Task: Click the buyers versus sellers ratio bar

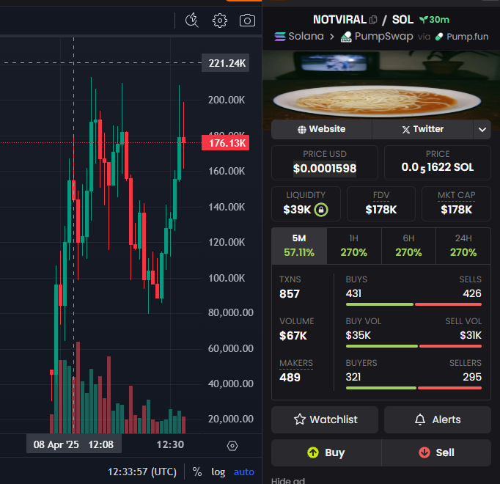Action: (413, 388)
